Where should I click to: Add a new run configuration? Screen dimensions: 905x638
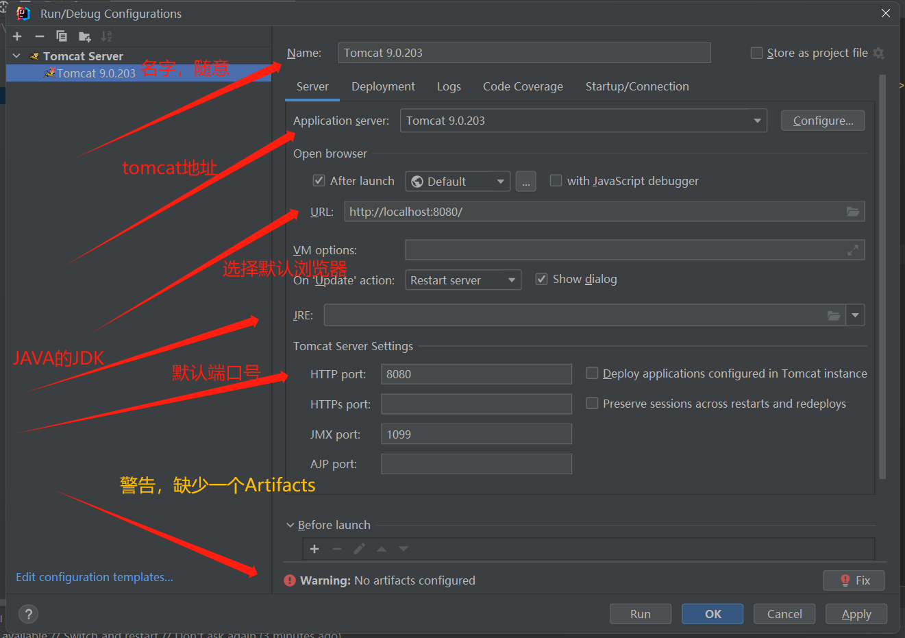tap(17, 36)
